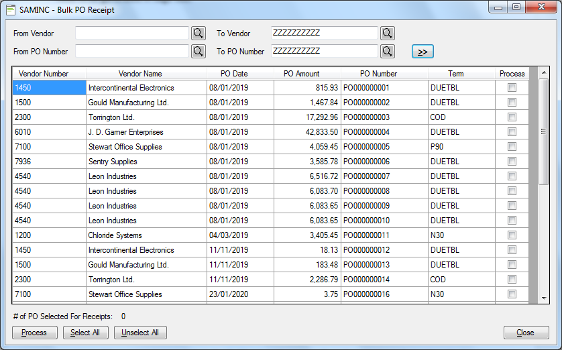The width and height of the screenshot is (562, 350).
Task: Check Process box for PO000000016
Action: tap(512, 294)
